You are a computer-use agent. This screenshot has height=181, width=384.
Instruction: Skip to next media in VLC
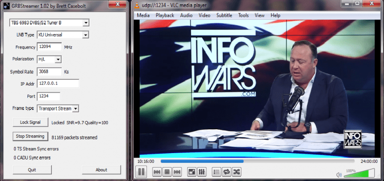point(177,172)
